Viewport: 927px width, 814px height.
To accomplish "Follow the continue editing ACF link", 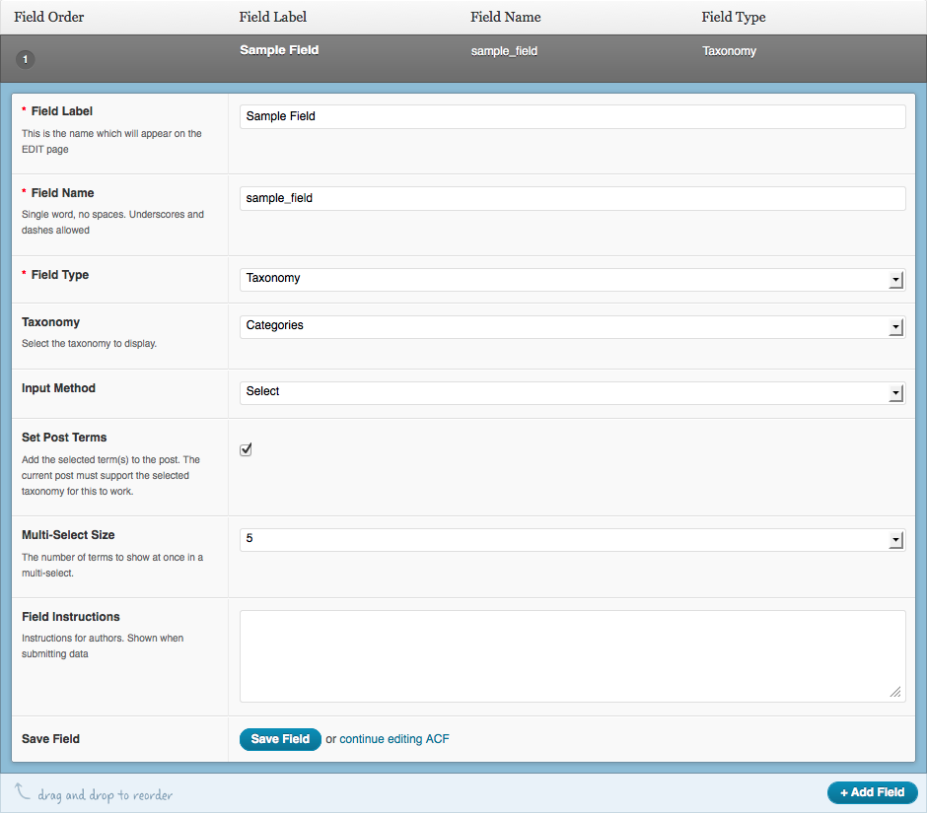I will (x=394, y=739).
